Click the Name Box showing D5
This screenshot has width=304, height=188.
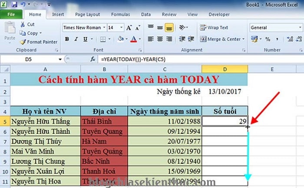(28, 59)
